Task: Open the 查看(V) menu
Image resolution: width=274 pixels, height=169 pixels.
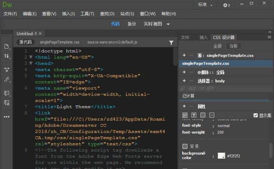Action: (49, 14)
